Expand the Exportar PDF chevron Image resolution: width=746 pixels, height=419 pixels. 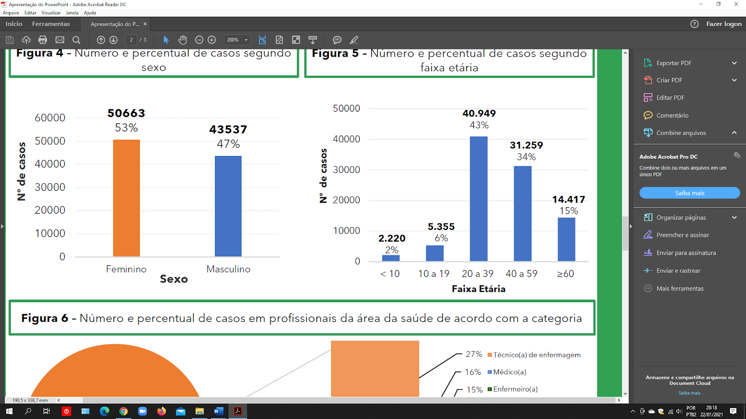734,63
